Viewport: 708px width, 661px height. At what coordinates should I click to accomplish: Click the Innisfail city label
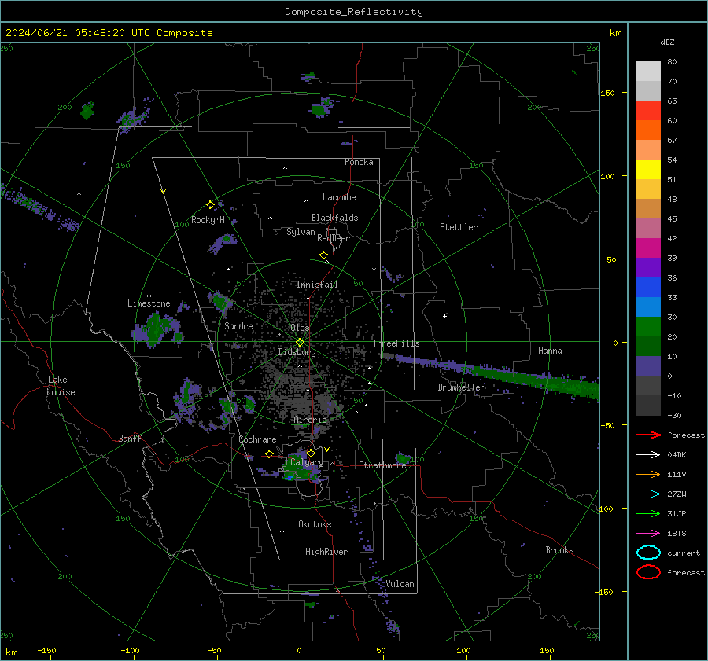(317, 285)
